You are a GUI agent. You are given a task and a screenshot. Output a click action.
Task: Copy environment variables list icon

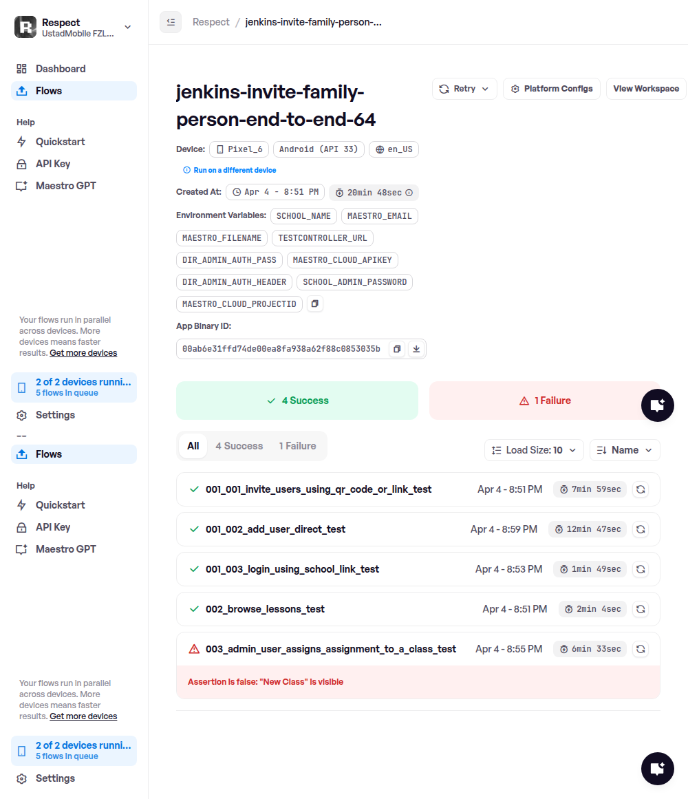pos(314,303)
